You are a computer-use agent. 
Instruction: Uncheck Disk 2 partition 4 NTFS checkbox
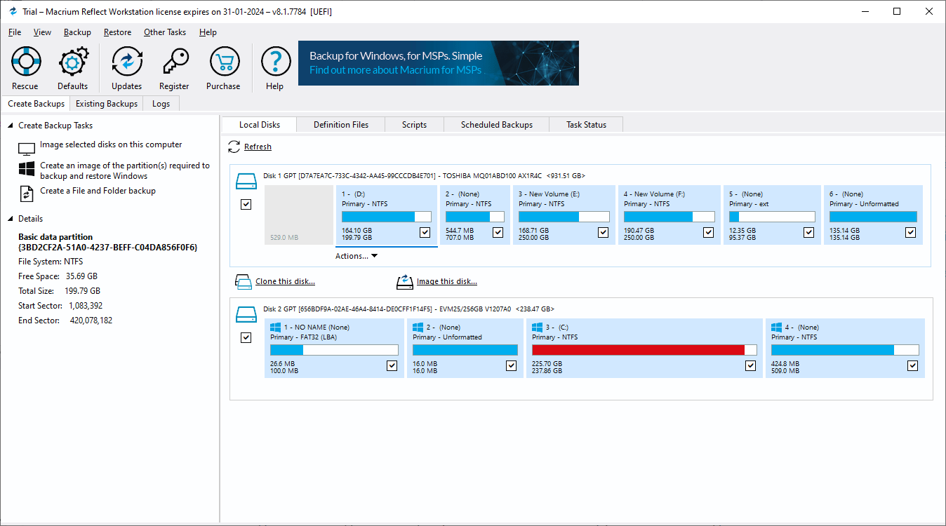912,365
